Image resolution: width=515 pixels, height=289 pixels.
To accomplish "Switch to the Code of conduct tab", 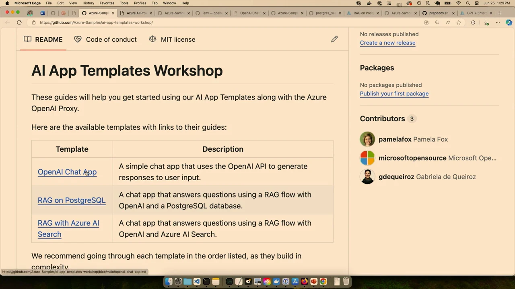I will coord(105,39).
